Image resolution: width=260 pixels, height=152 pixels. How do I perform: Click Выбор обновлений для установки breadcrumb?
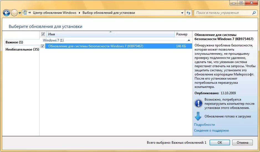coord(109,13)
